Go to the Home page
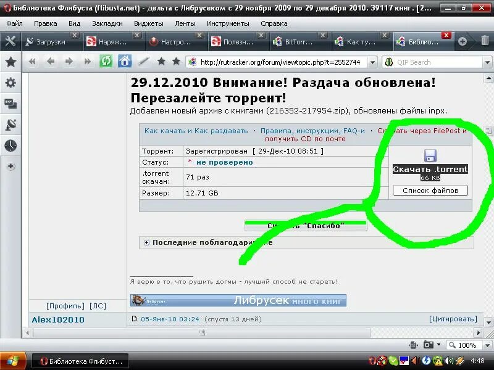Image resolution: width=494 pixels, height=370 pixels. pos(125,61)
